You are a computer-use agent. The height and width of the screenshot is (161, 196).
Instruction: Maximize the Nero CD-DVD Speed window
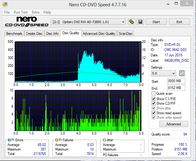point(176,4)
